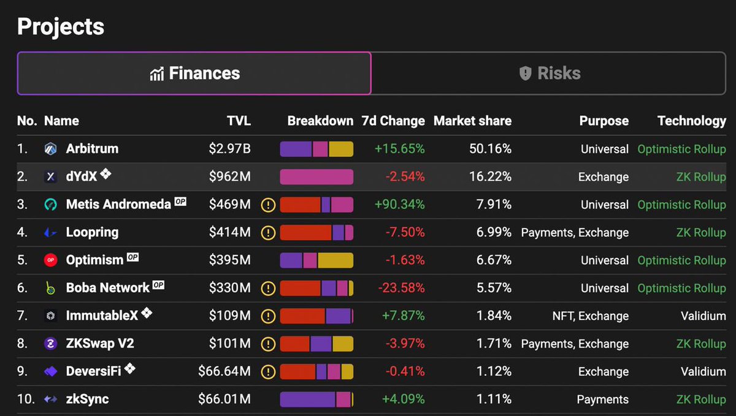The image size is (736, 416).
Task: Switch to the Risks tab
Action: pos(549,74)
